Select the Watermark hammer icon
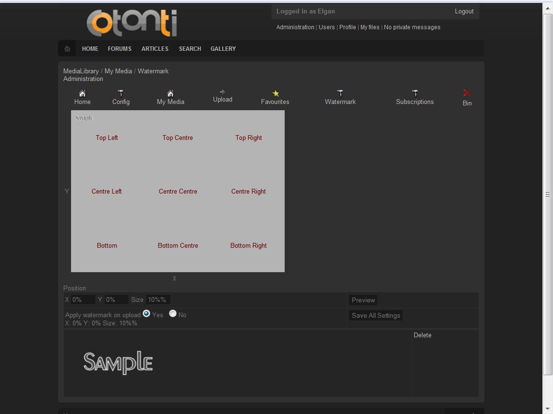 (340, 93)
